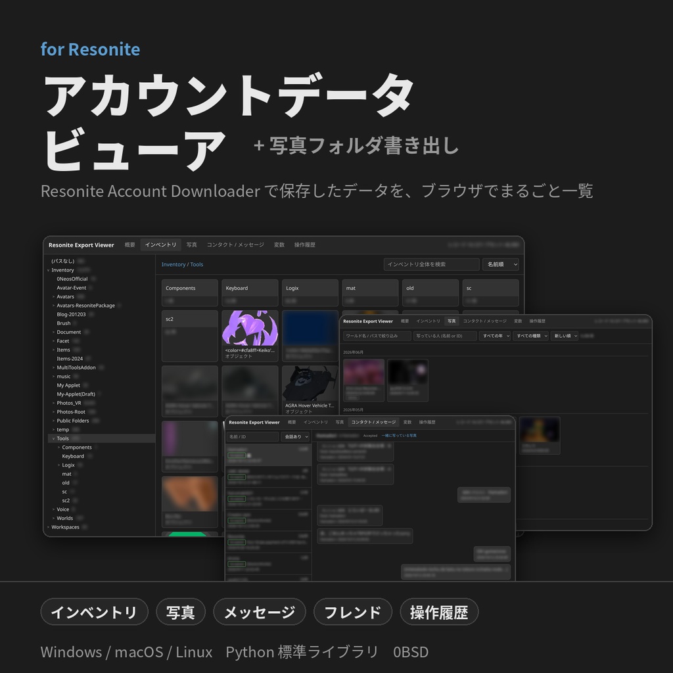Viewport: 673px width, 673px height.
Task: Collapse the selected Tools folder arrow
Action: tap(54, 438)
